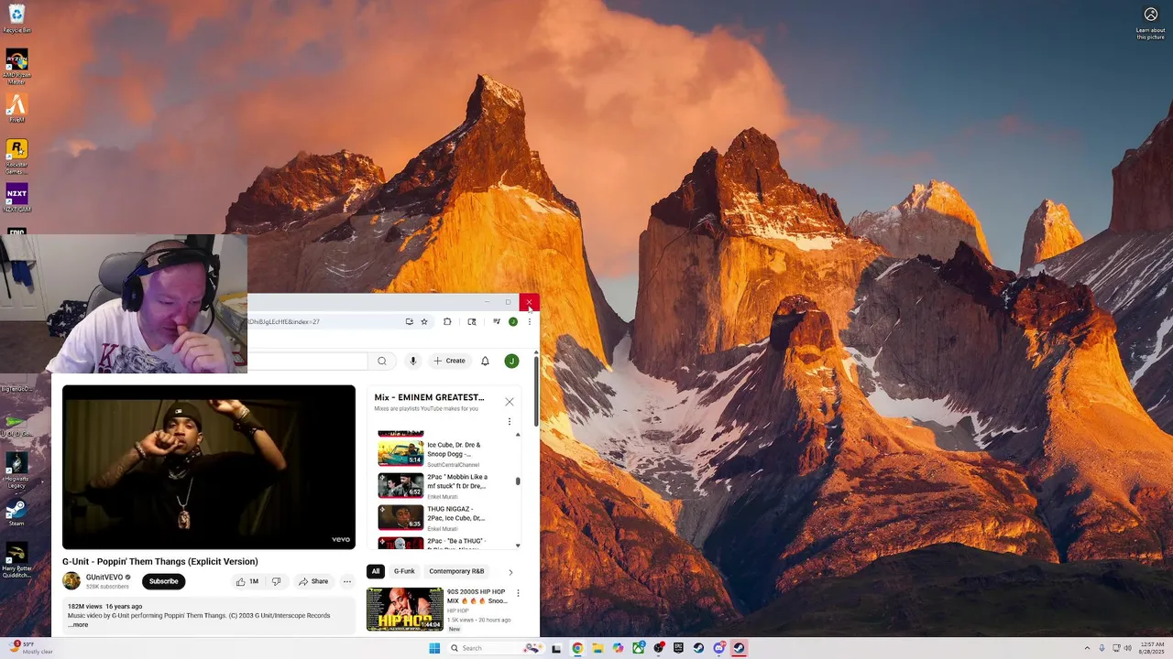Open Harry Potter Quidditch desktop shortcut
This screenshot has height=659, width=1173.
click(x=16, y=560)
